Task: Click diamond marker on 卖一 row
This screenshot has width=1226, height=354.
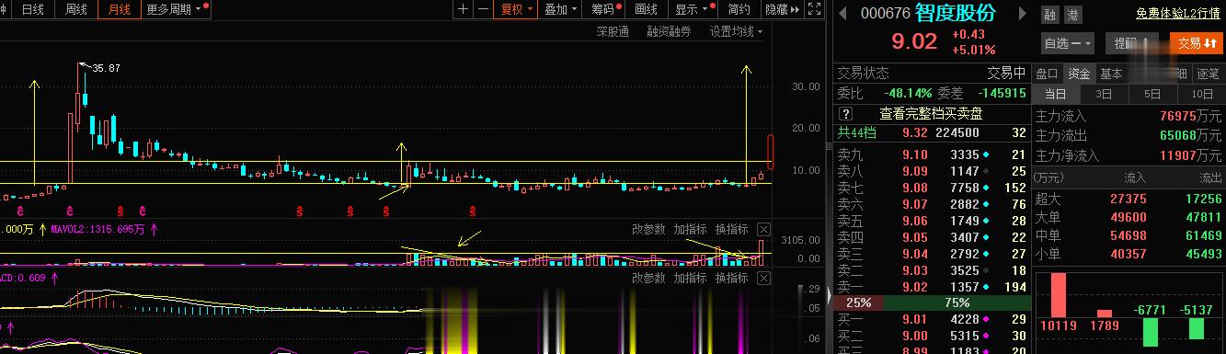Action: coord(986,288)
